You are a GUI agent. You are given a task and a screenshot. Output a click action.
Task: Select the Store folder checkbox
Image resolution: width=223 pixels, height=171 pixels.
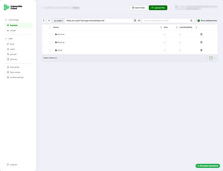(50, 50)
